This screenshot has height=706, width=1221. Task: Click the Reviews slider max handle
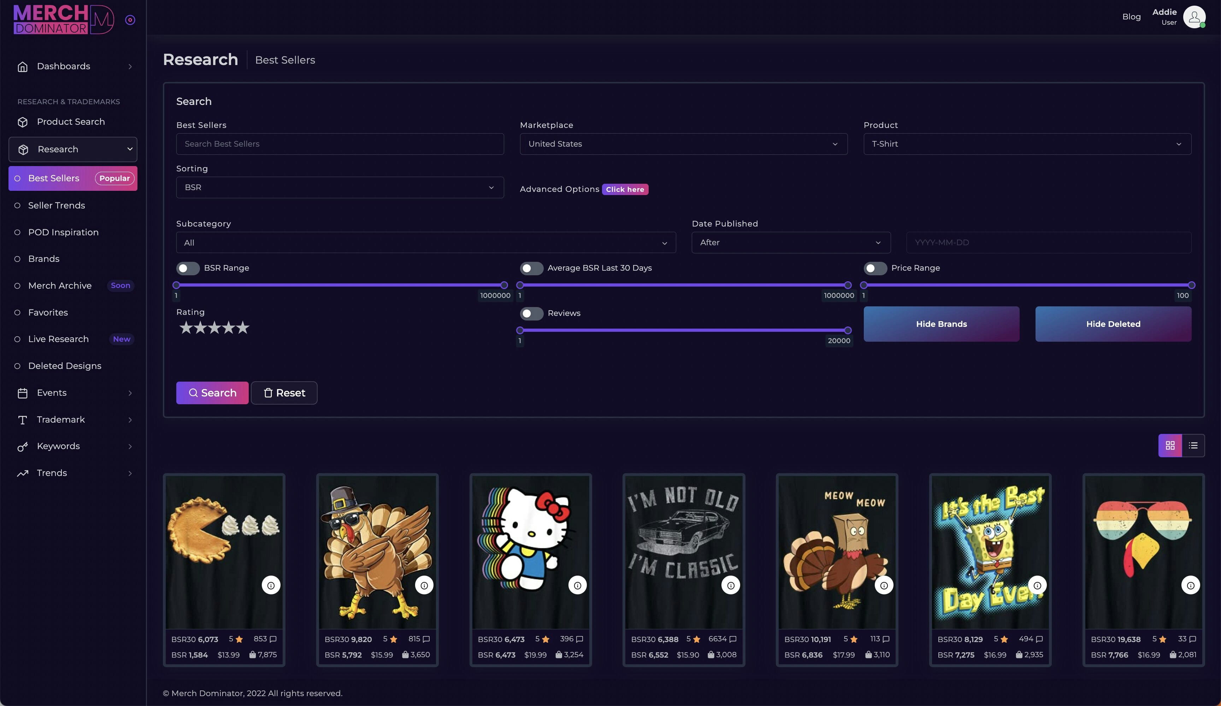tap(848, 330)
